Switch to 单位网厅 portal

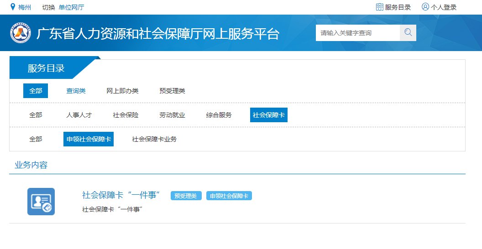[x=71, y=7]
